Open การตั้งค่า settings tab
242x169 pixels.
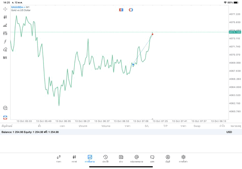coord(183,158)
